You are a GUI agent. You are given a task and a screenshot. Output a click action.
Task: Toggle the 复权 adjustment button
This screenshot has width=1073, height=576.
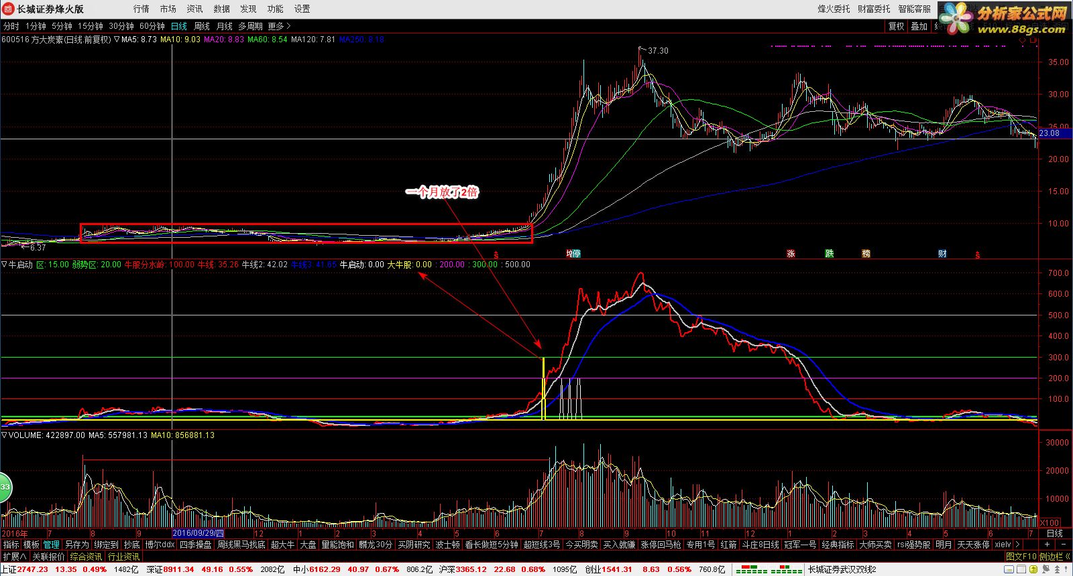pos(897,26)
